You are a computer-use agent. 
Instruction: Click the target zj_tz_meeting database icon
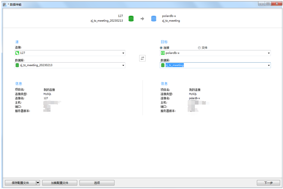click(163, 65)
